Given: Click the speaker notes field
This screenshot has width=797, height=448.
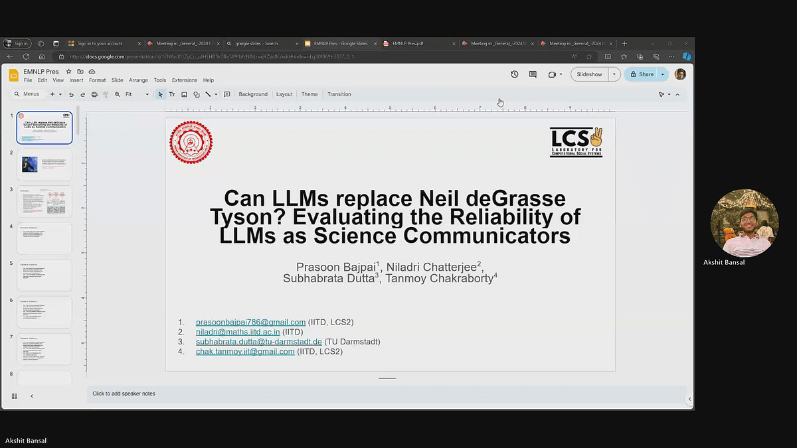Looking at the screenshot, I should 387,394.
